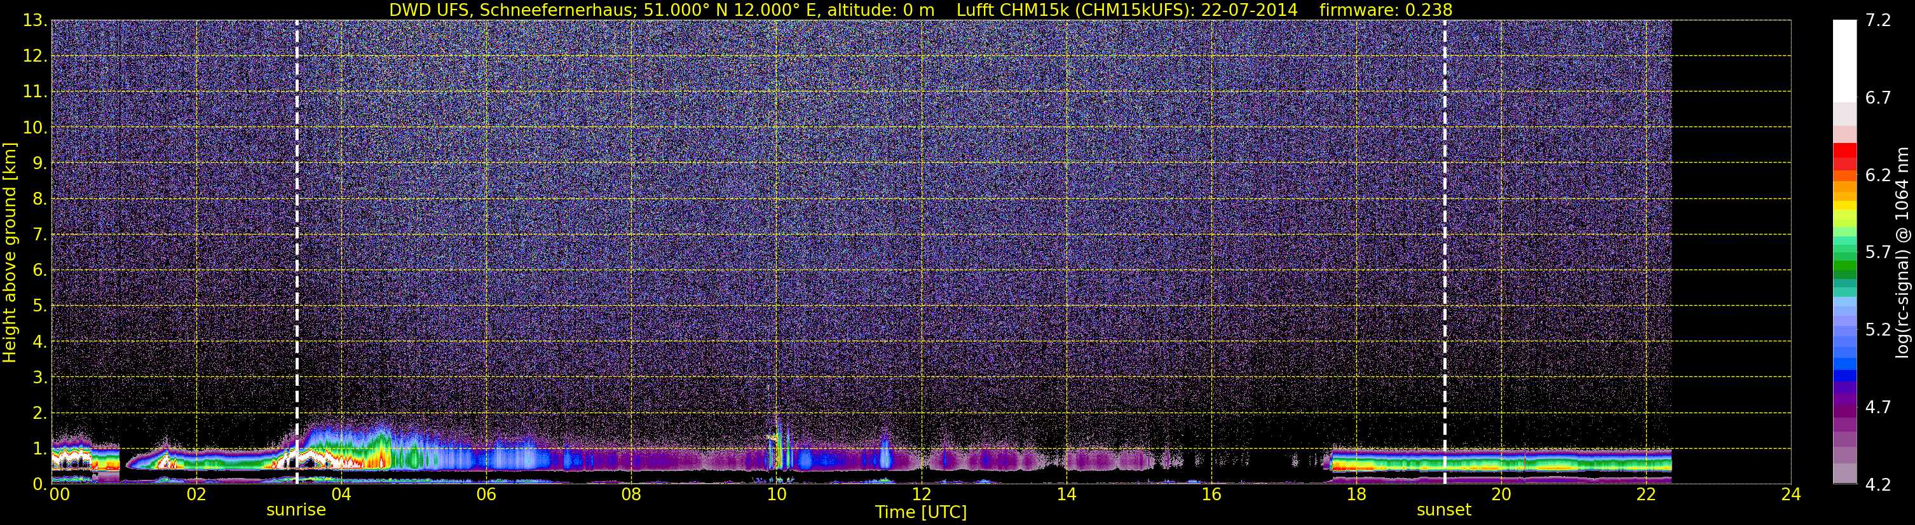Click the 'sunrise' label below the axis
1915x525 pixels.
point(296,510)
